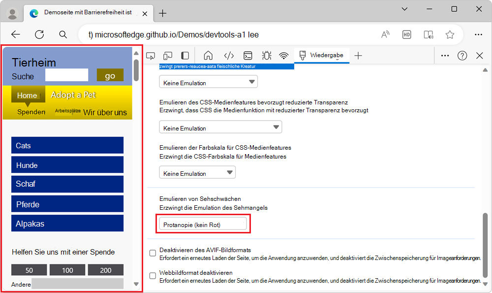Click inside the Suche search field
Image resolution: width=492 pixels, height=293 pixels.
click(66, 75)
